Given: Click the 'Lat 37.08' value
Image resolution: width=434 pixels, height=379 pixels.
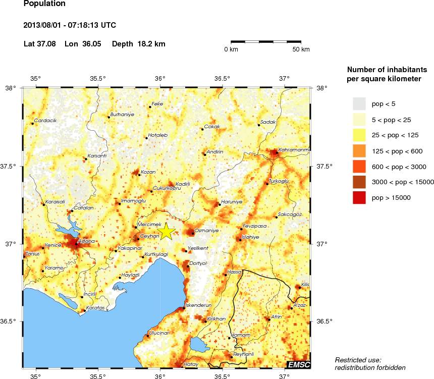Looking at the screenshot, I should click(x=40, y=44).
